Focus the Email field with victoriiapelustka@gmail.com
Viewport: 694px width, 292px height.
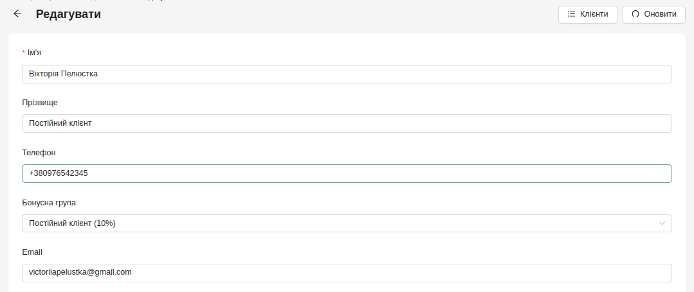[x=347, y=273]
